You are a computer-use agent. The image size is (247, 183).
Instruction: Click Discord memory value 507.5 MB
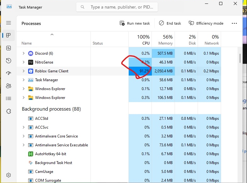pos(165,53)
